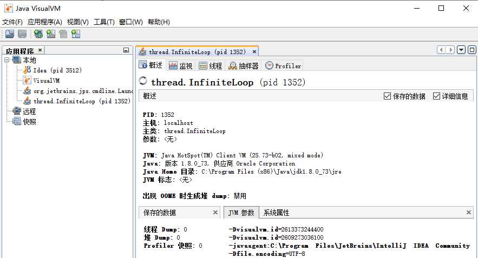Uncheck the 保存的数据 checkbox
This screenshot has width=478, height=258.
387,96
